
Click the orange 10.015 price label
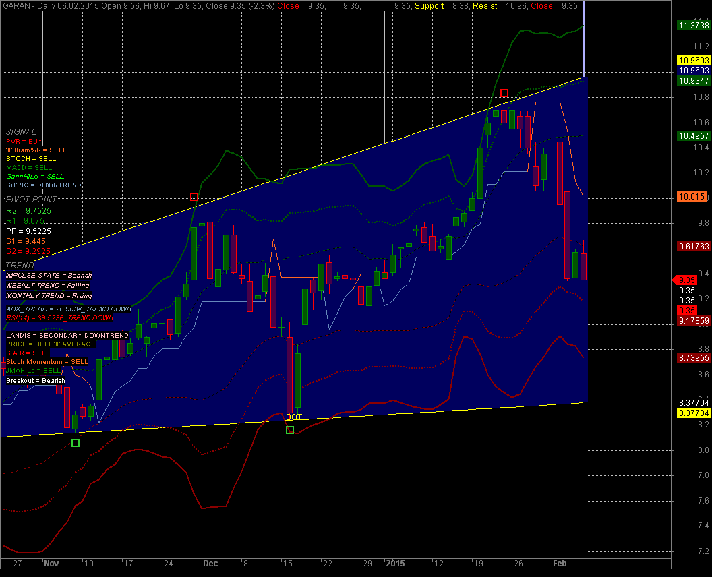click(690, 197)
